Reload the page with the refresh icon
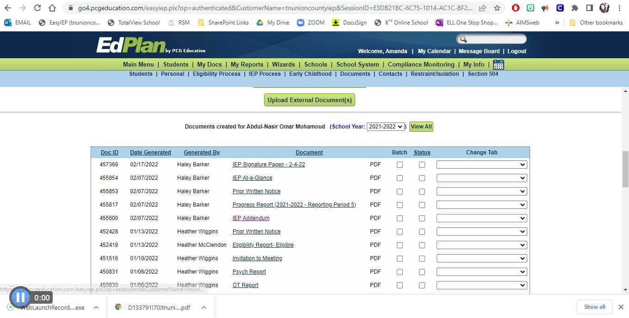629x318 pixels. tap(37, 8)
